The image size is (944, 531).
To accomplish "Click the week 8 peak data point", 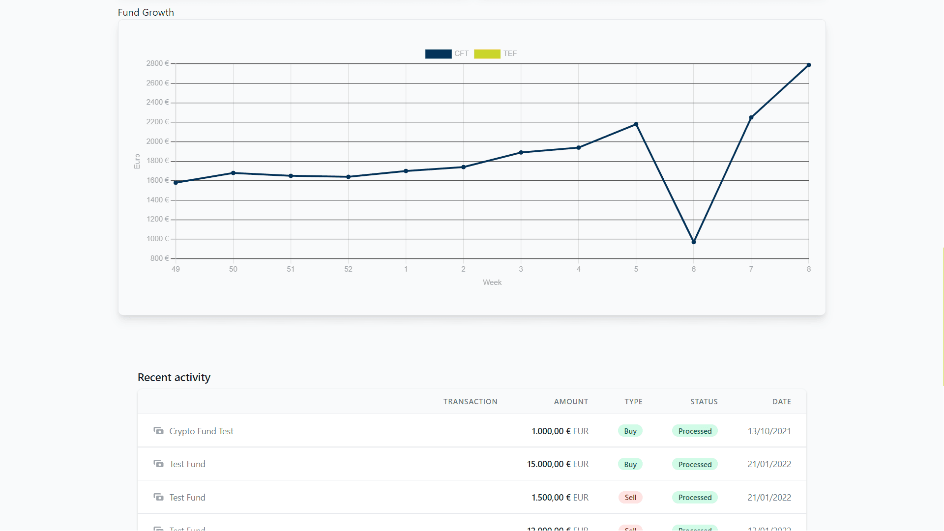I will (x=808, y=65).
